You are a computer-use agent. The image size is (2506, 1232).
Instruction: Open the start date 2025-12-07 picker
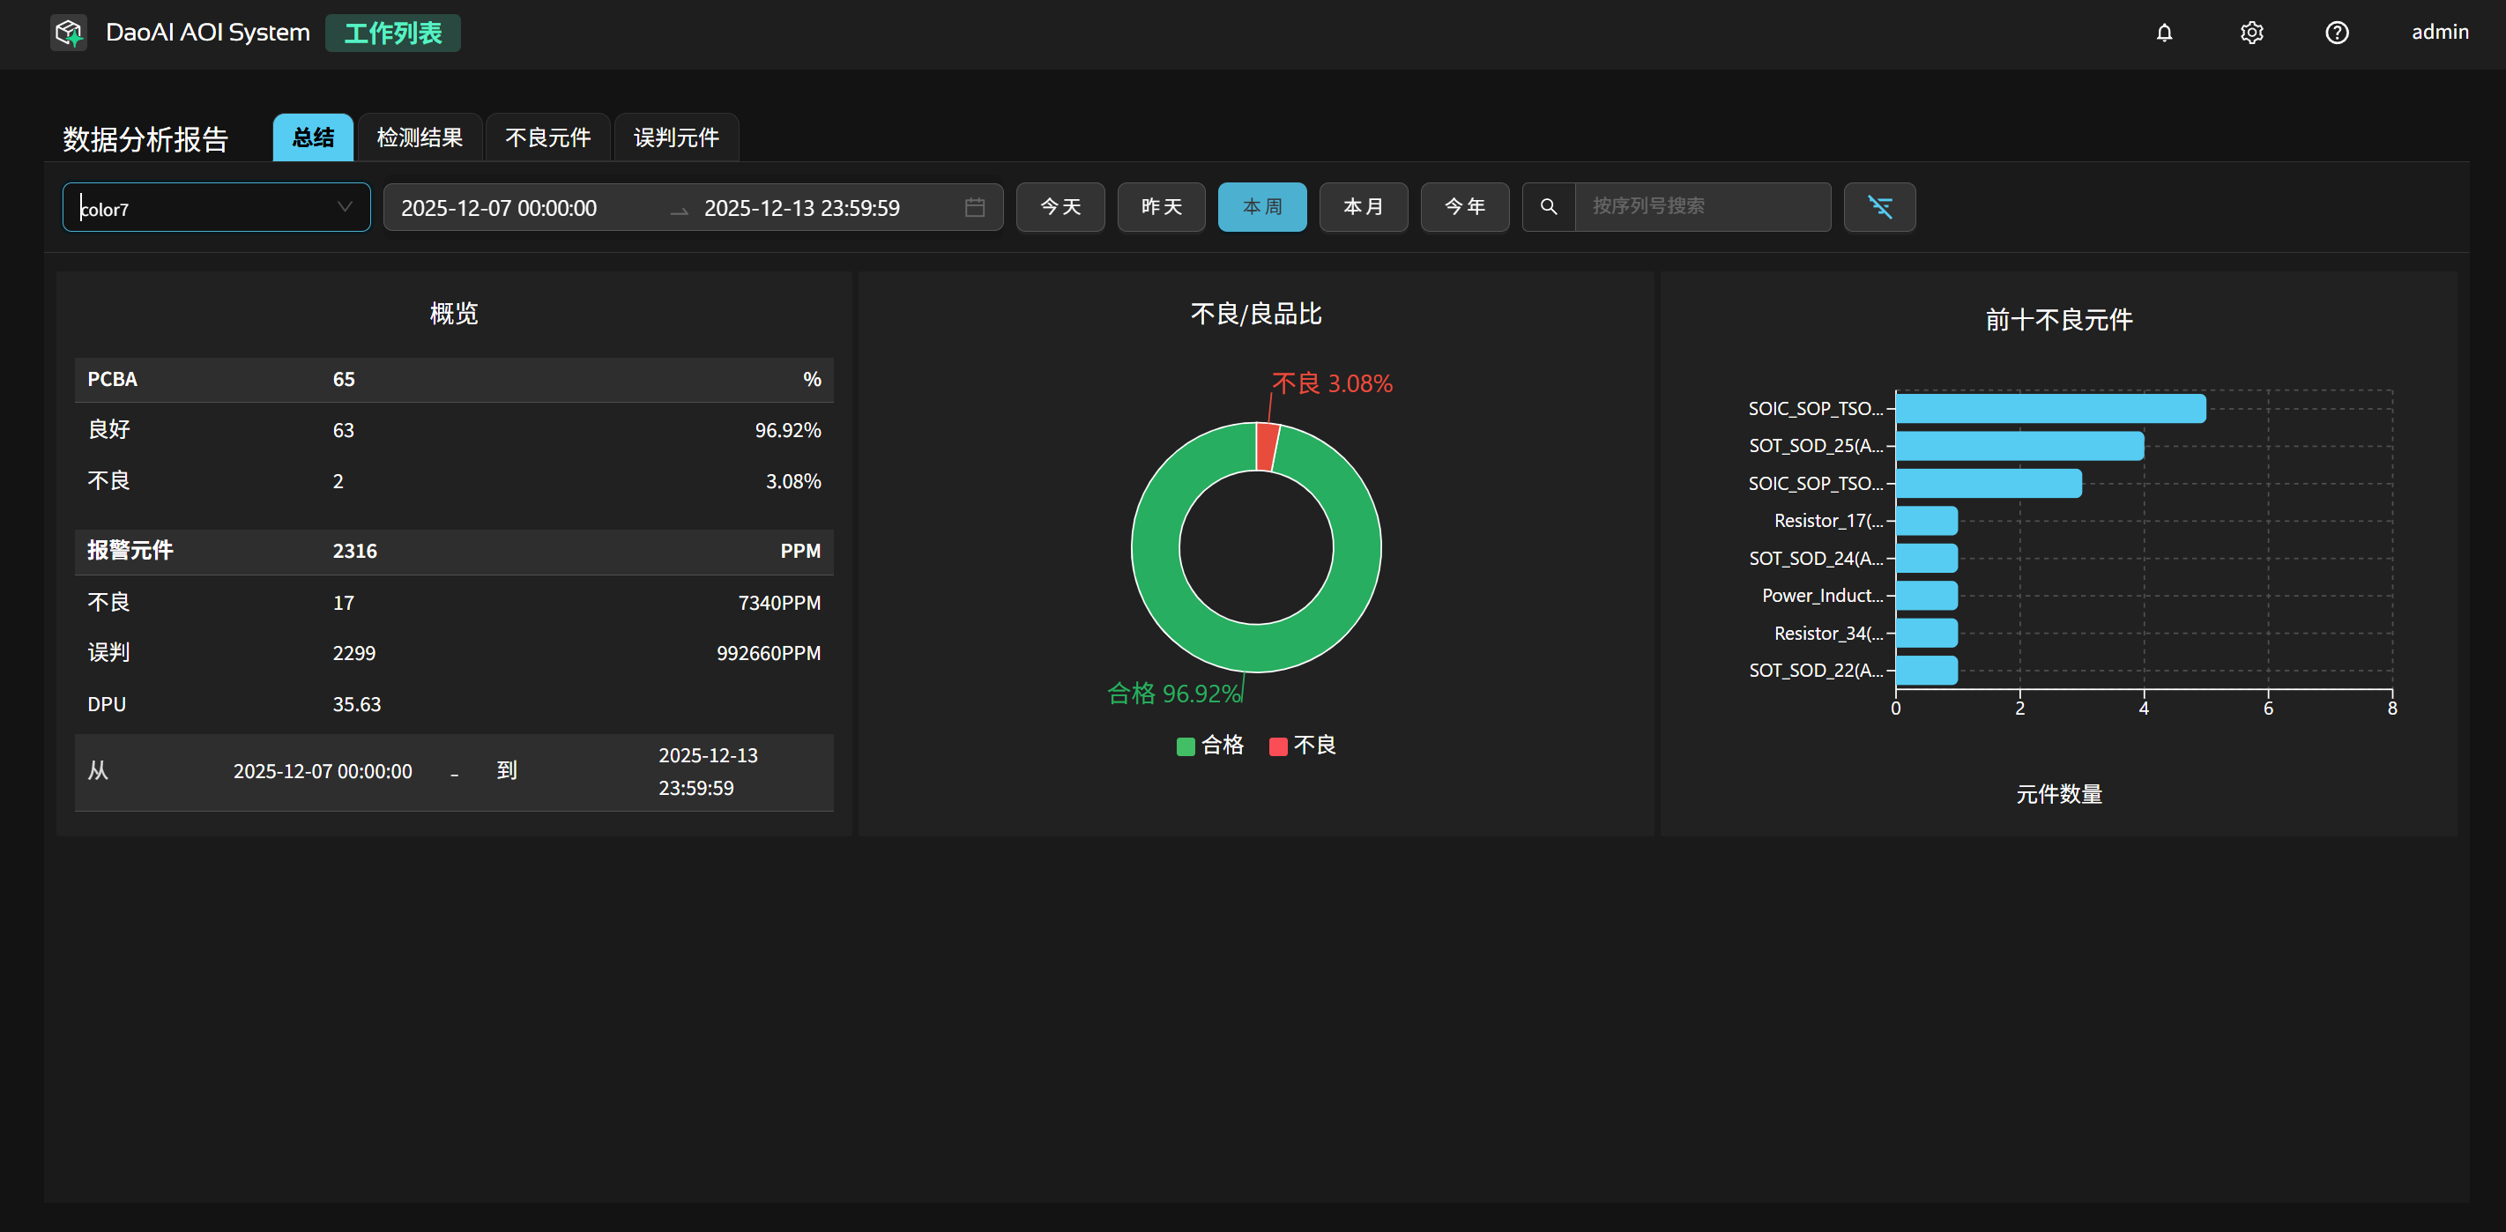[499, 208]
